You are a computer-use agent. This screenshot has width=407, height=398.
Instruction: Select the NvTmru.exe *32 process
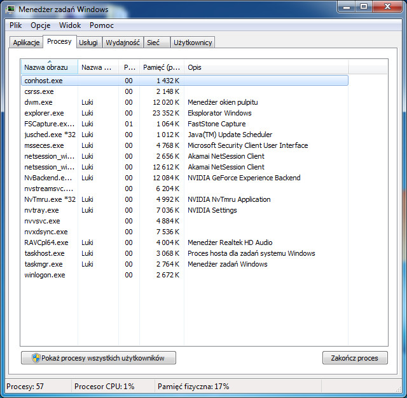click(x=184, y=199)
